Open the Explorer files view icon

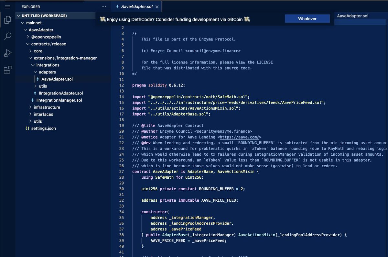8,20
